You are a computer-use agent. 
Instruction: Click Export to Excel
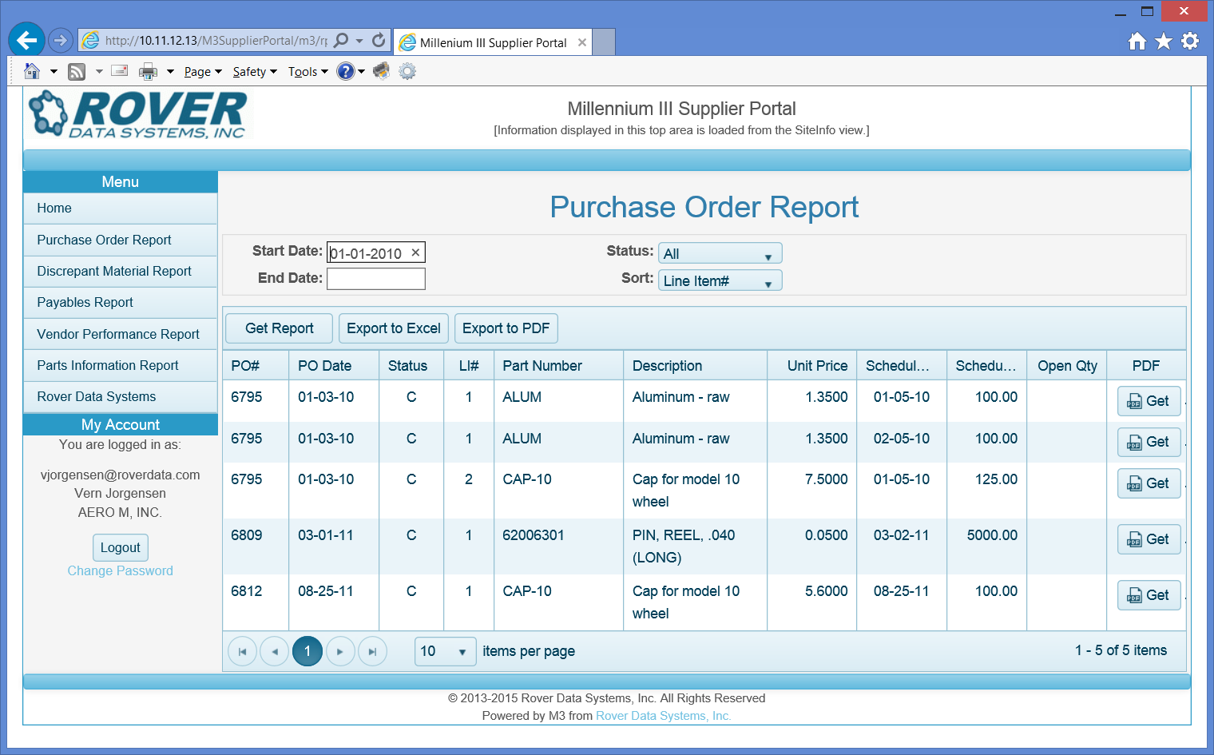(x=394, y=328)
